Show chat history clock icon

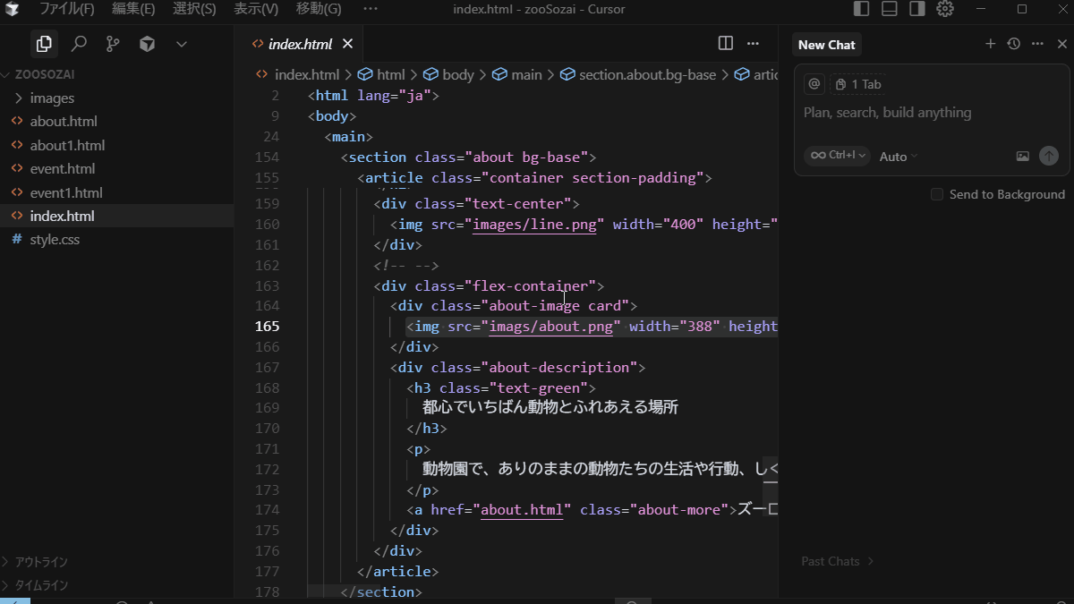pos(1013,44)
